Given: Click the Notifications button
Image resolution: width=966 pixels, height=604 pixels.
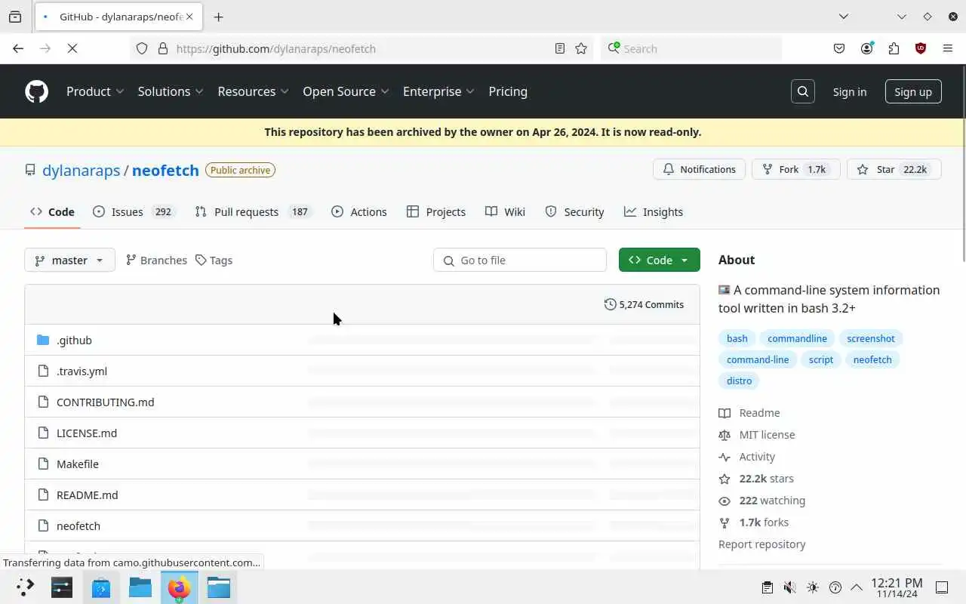Looking at the screenshot, I should point(699,169).
